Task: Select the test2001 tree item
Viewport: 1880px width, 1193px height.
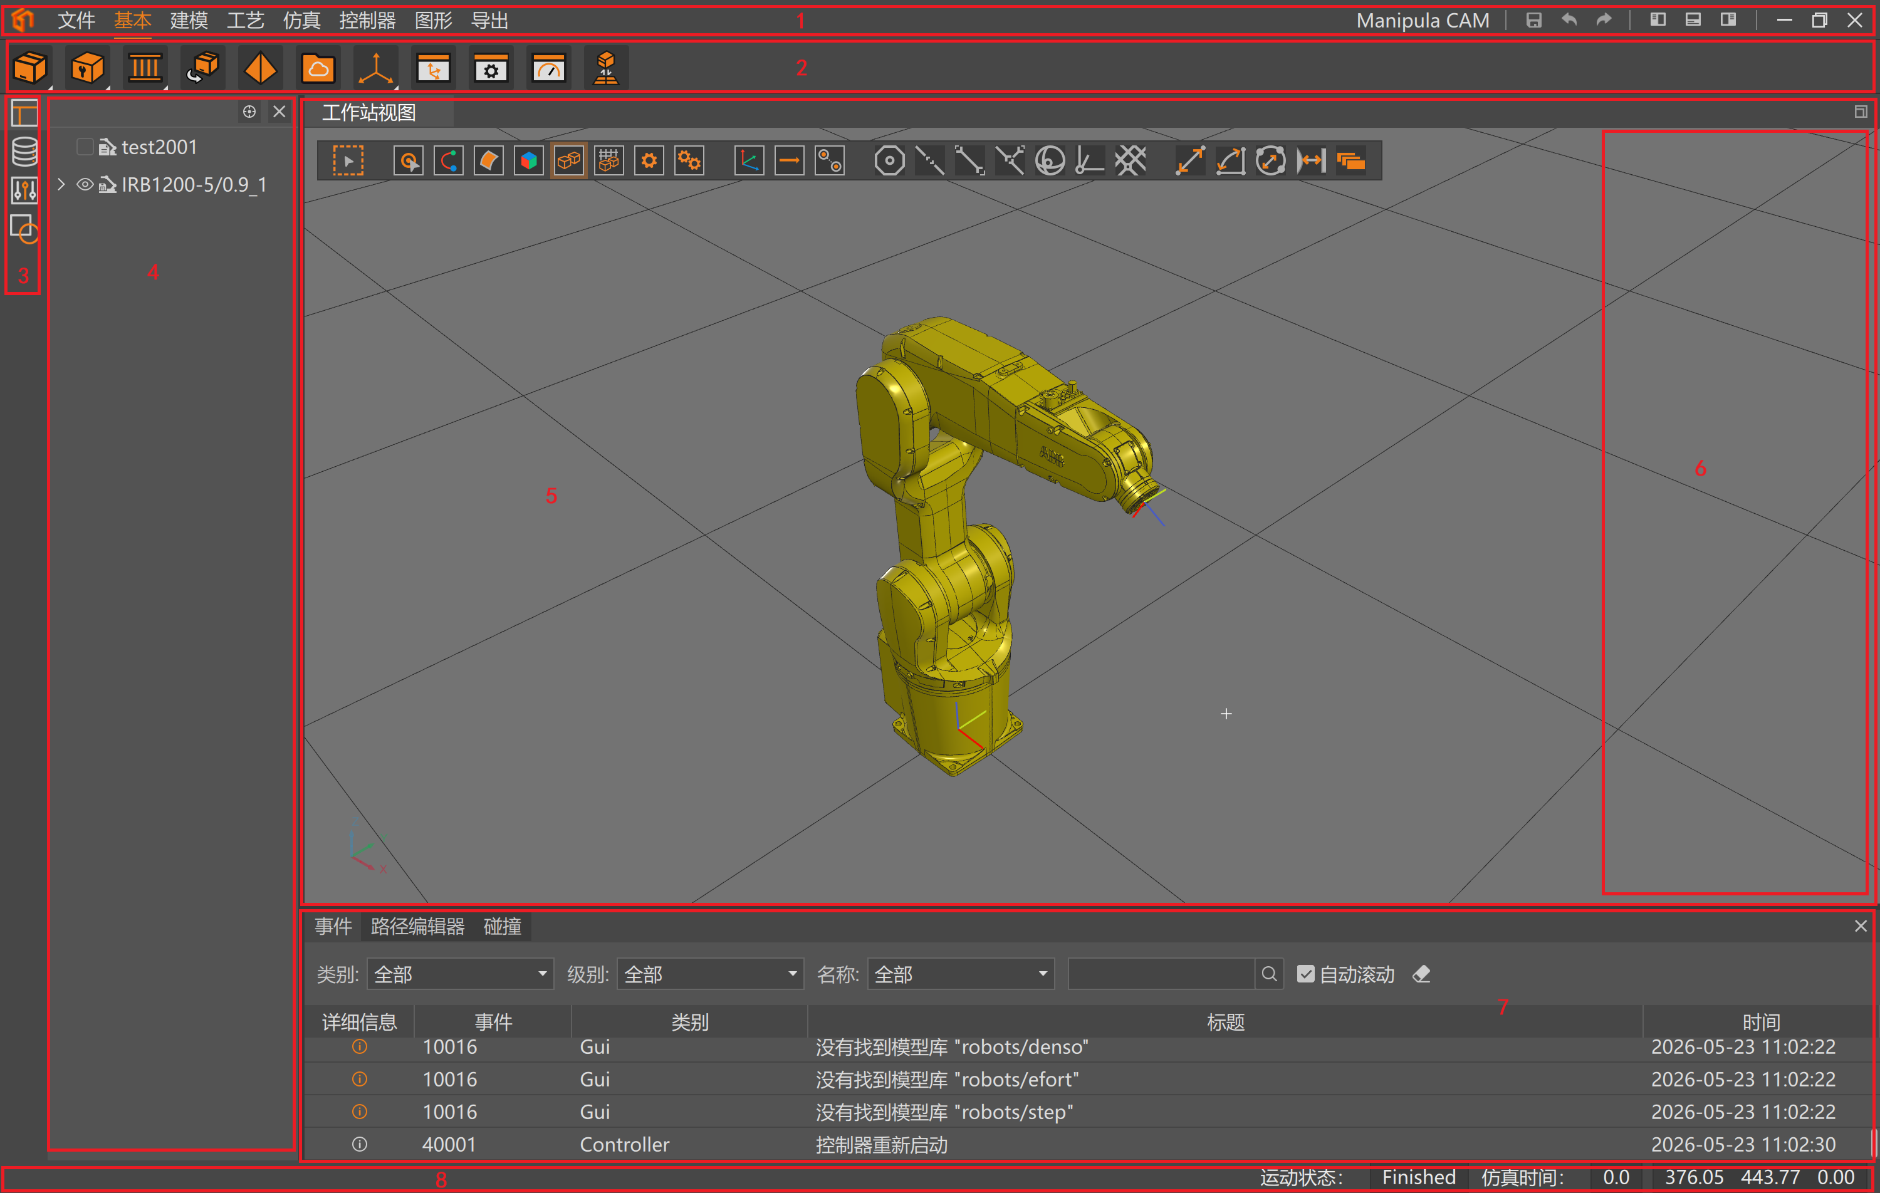Action: tap(159, 147)
